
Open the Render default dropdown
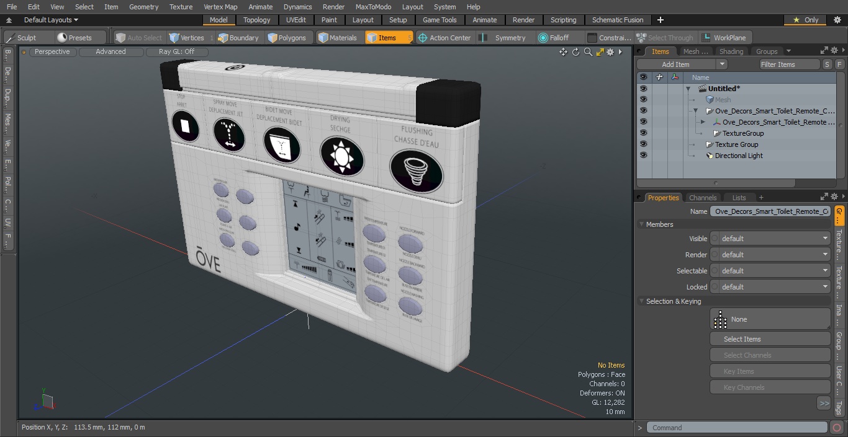770,255
